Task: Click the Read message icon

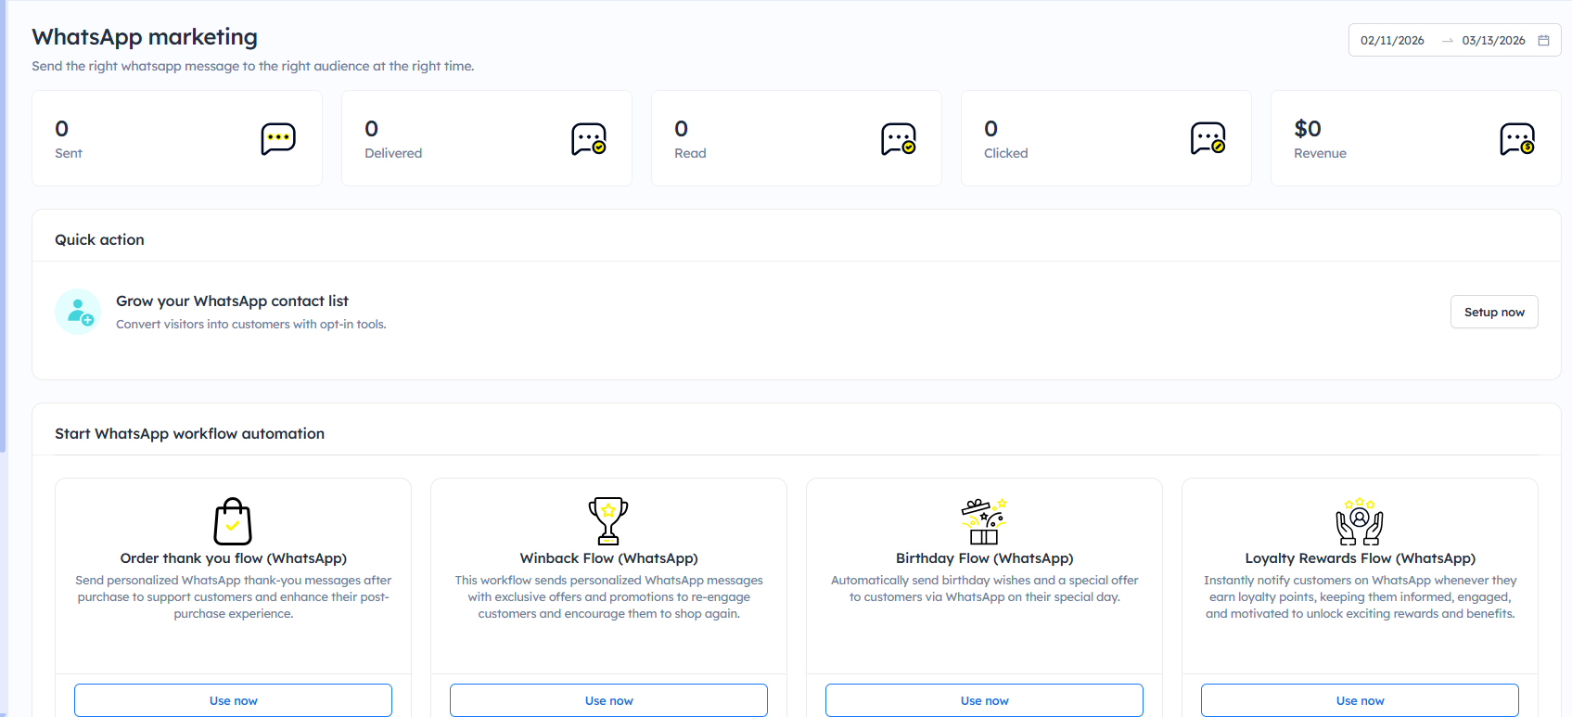Action: pyautogui.click(x=898, y=138)
